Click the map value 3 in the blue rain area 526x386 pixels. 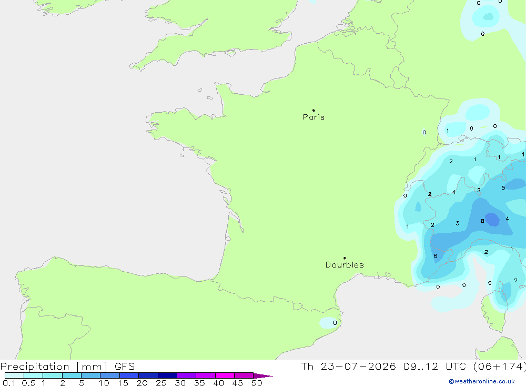458,223
